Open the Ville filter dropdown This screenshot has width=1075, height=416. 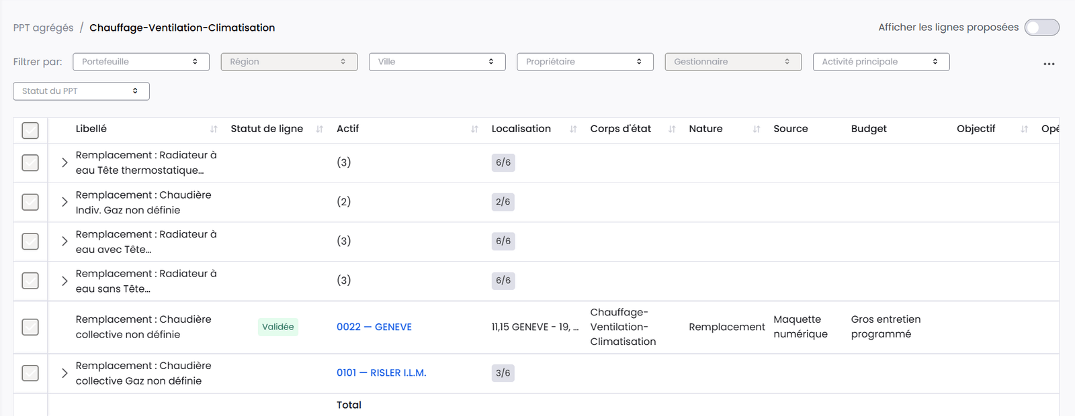click(x=437, y=62)
